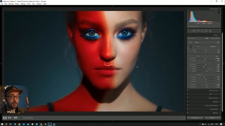This screenshot has width=225, height=126.
Task: Open the Profile Browser grid icon
Action: [218, 42]
